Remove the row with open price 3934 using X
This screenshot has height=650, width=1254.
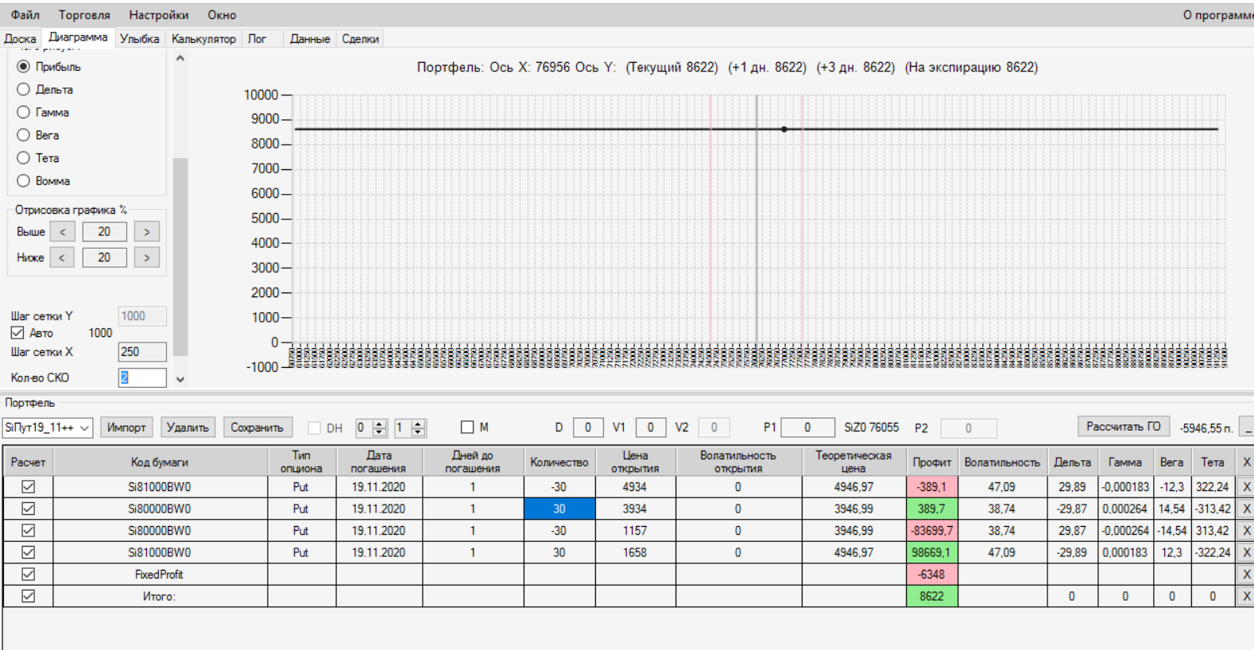1246,509
